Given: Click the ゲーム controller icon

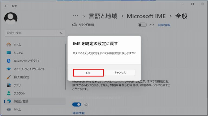Looking at the screenshot, I should (9, 110).
